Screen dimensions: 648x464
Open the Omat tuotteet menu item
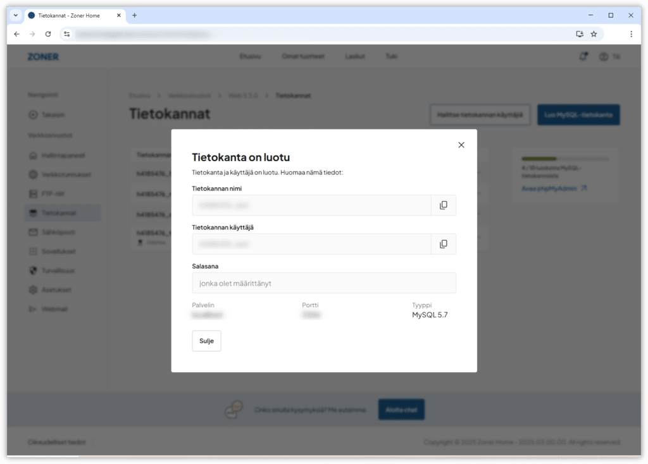[302, 56]
